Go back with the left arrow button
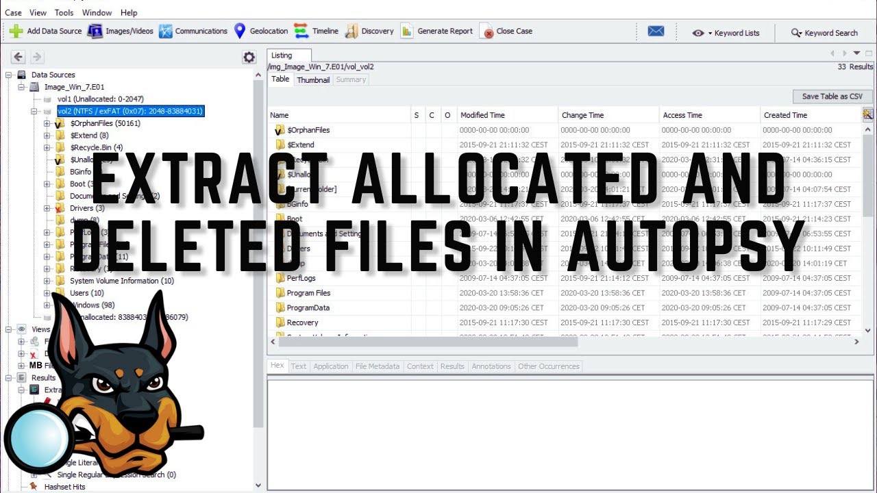The height and width of the screenshot is (493, 877). [18, 58]
